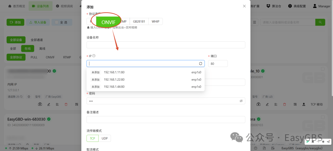Close the 添加 dialog
The height and width of the screenshot is (151, 333).
pos(244,6)
